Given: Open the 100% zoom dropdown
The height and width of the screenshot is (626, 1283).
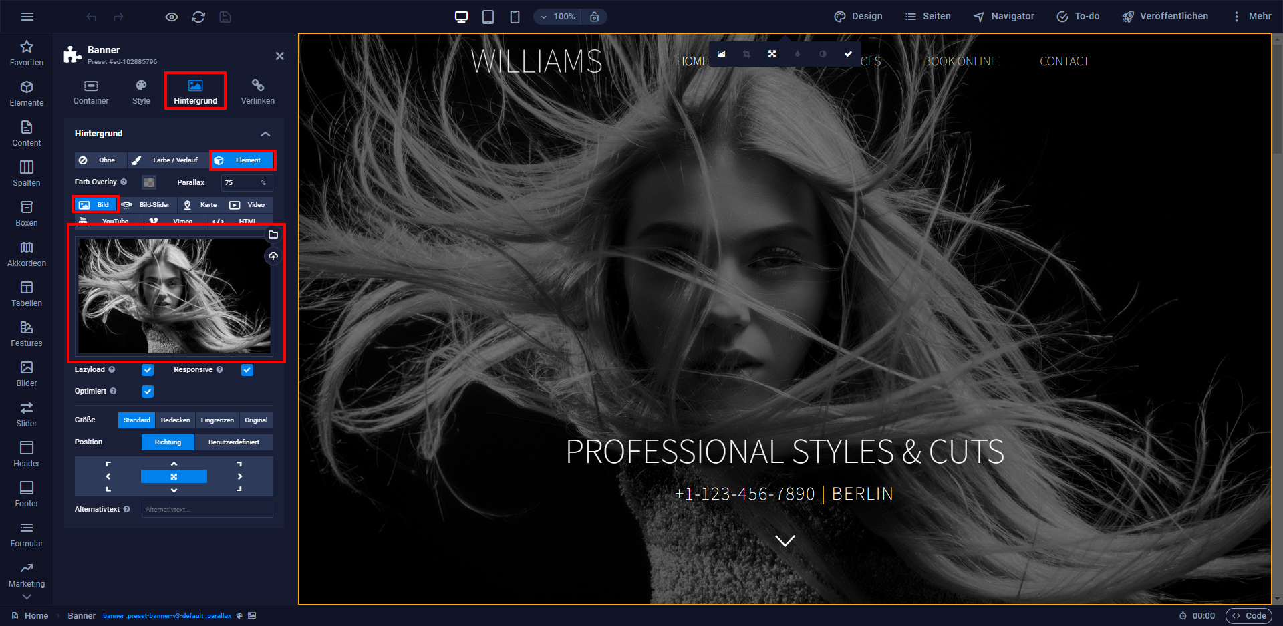Looking at the screenshot, I should click(558, 17).
